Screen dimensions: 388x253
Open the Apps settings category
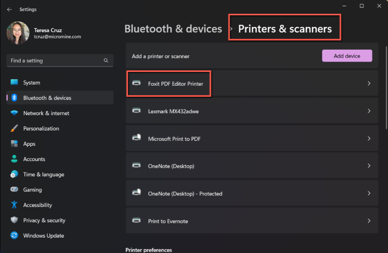[x=29, y=144]
